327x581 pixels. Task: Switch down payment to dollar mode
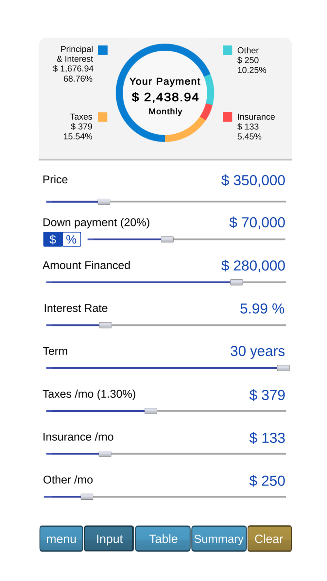click(x=53, y=240)
